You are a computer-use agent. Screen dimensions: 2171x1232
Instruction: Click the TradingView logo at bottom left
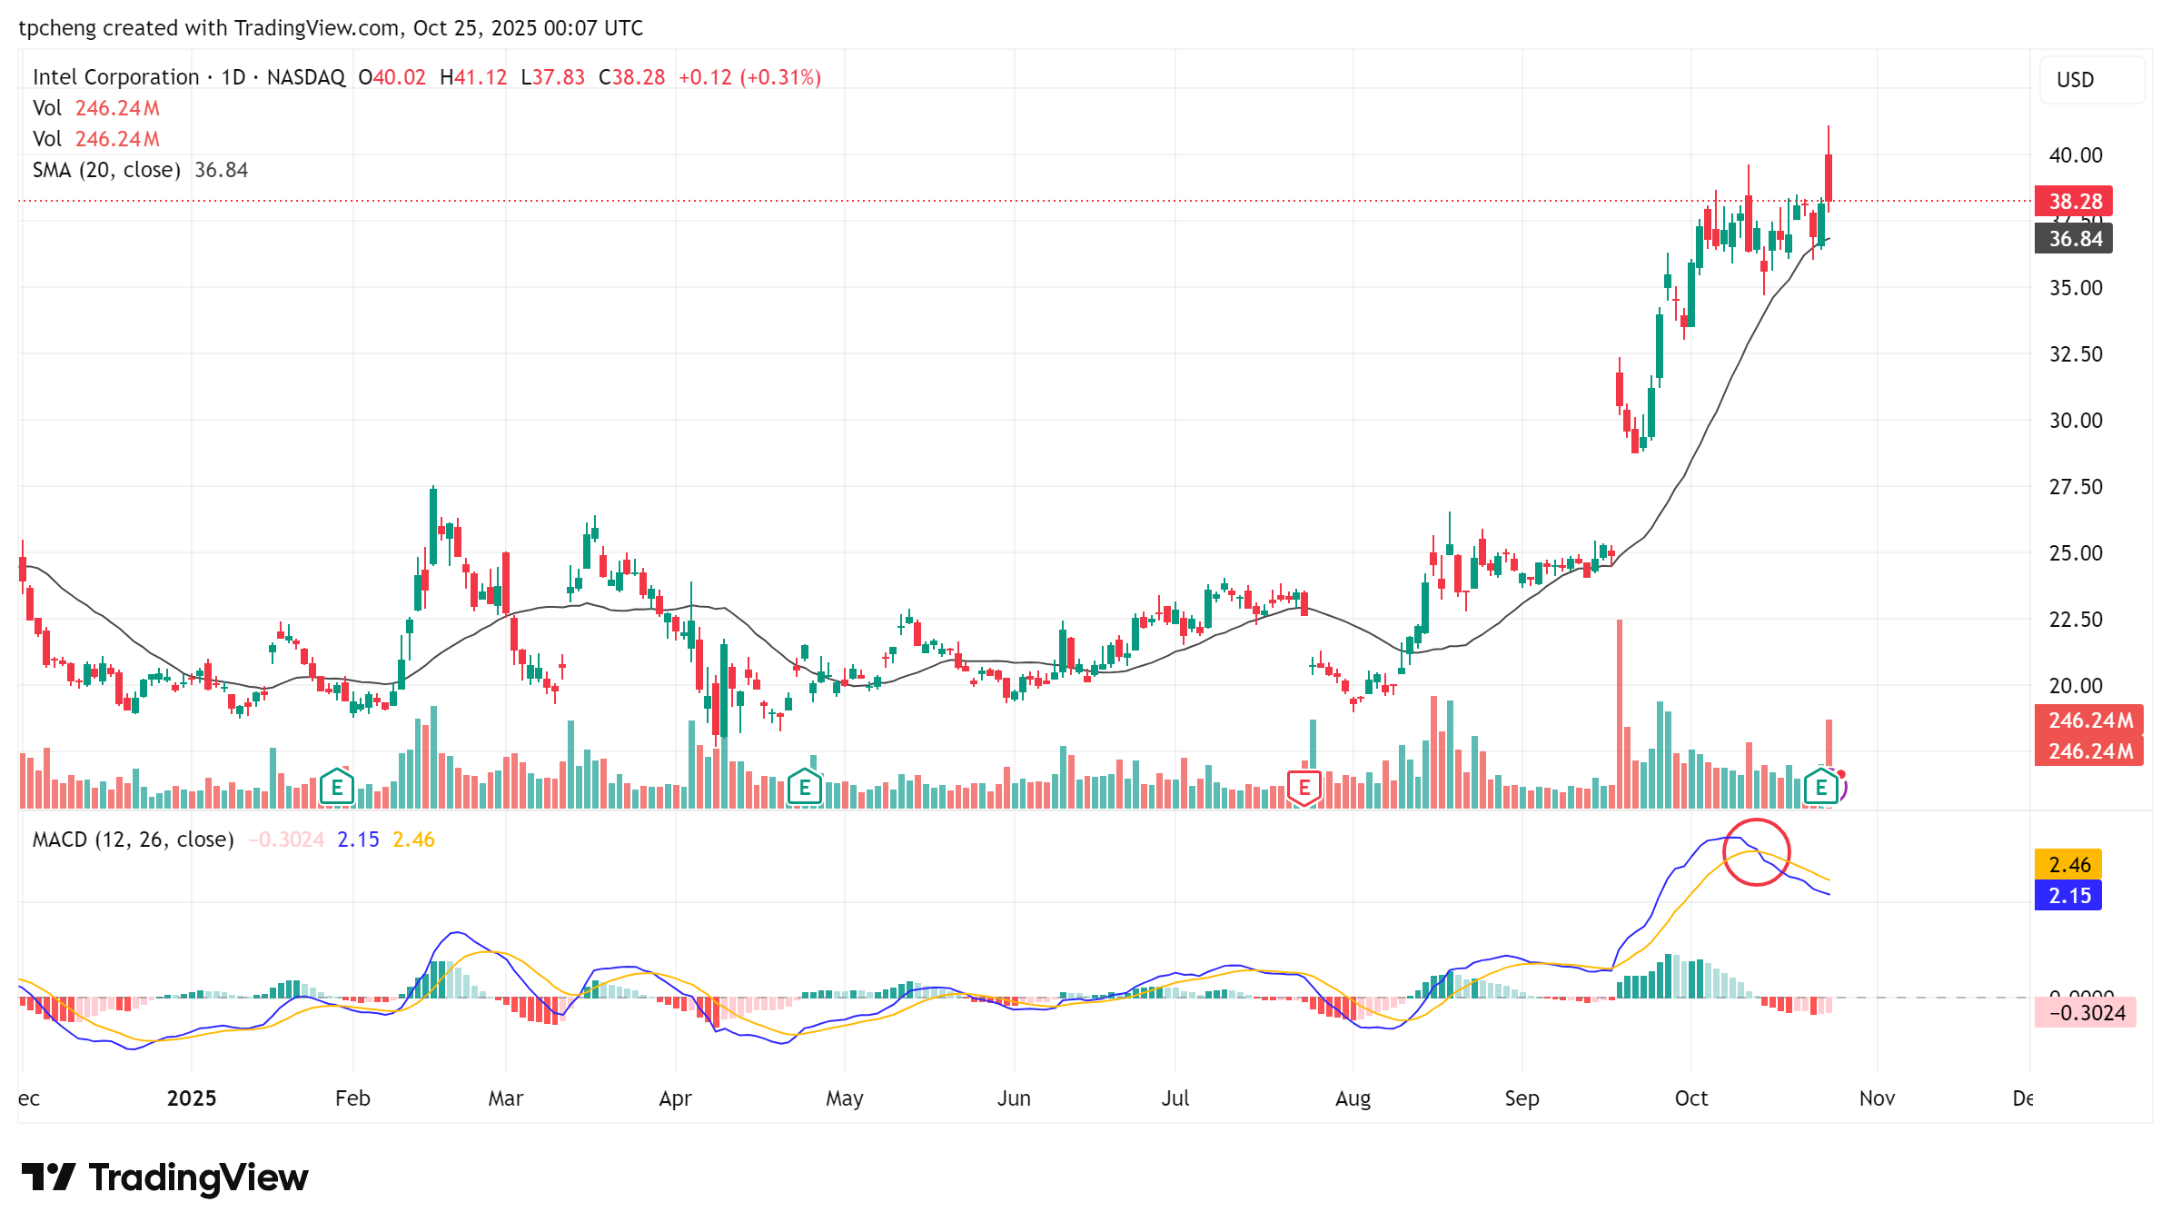click(164, 1177)
